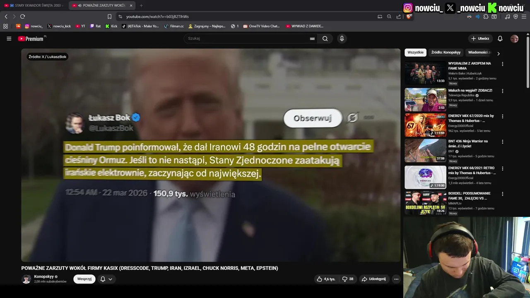Reload the current page
Screen dimensions: 530x298
coord(22,17)
